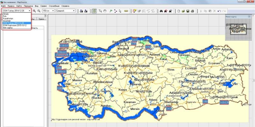Click Sivas label on the map
This screenshot has height=127, width=255.
tap(171, 70)
